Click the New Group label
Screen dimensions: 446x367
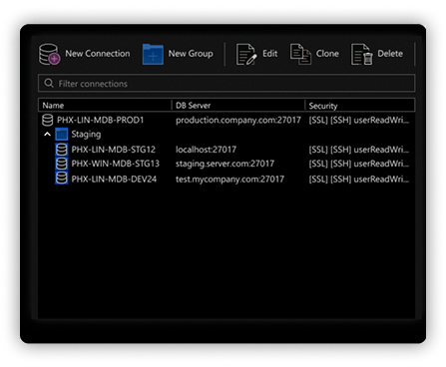191,54
